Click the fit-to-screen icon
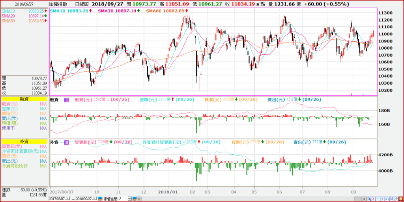Image resolution: width=404 pixels, height=202 pixels. (x=392, y=199)
